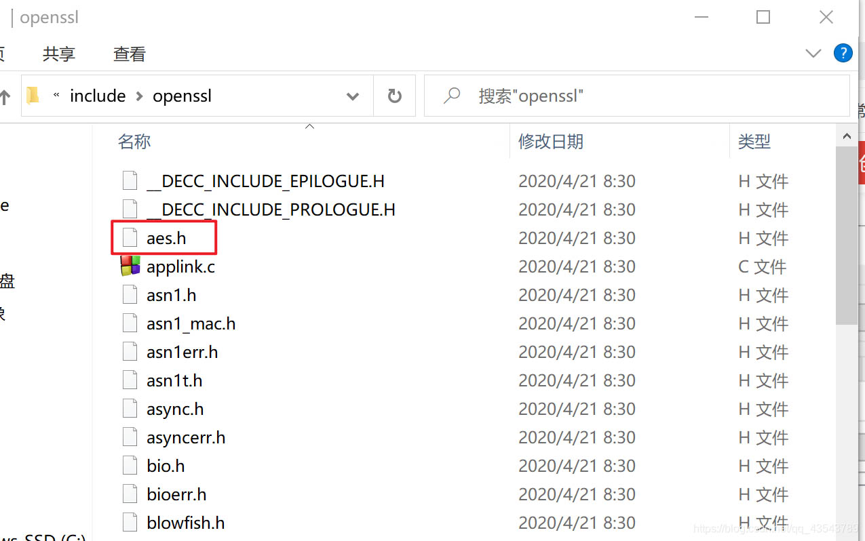This screenshot has height=541, width=865.
Task: Click the asn1err.h file icon
Action: pyautogui.click(x=130, y=352)
